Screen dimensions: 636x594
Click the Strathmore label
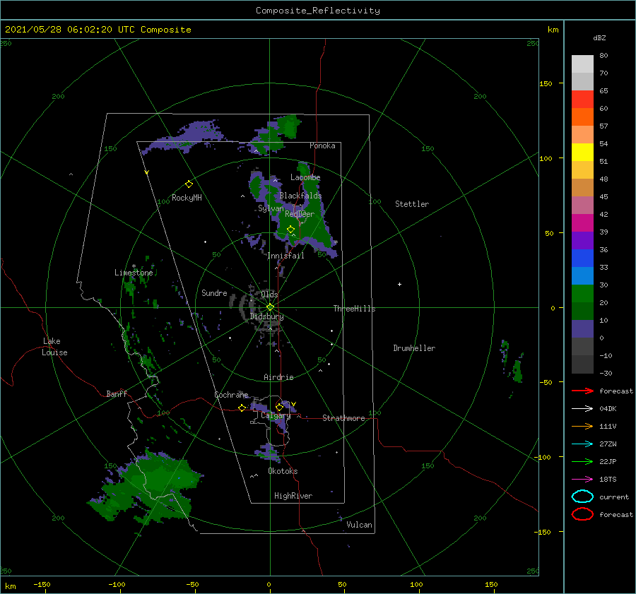[x=343, y=418]
